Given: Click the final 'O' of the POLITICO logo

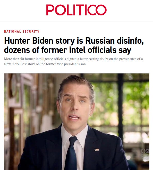Looking at the screenshot, I should (x=101, y=10).
